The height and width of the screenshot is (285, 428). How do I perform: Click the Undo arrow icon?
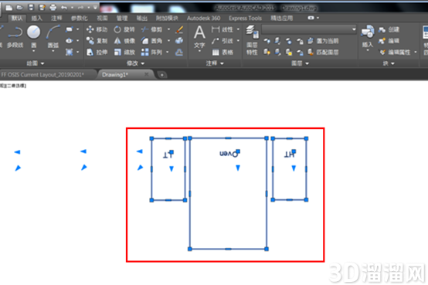[x=64, y=8]
